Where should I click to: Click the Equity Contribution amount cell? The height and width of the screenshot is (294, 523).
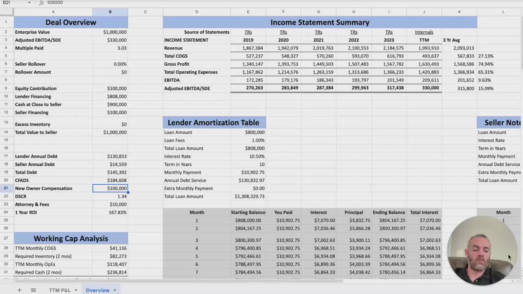(x=110, y=88)
